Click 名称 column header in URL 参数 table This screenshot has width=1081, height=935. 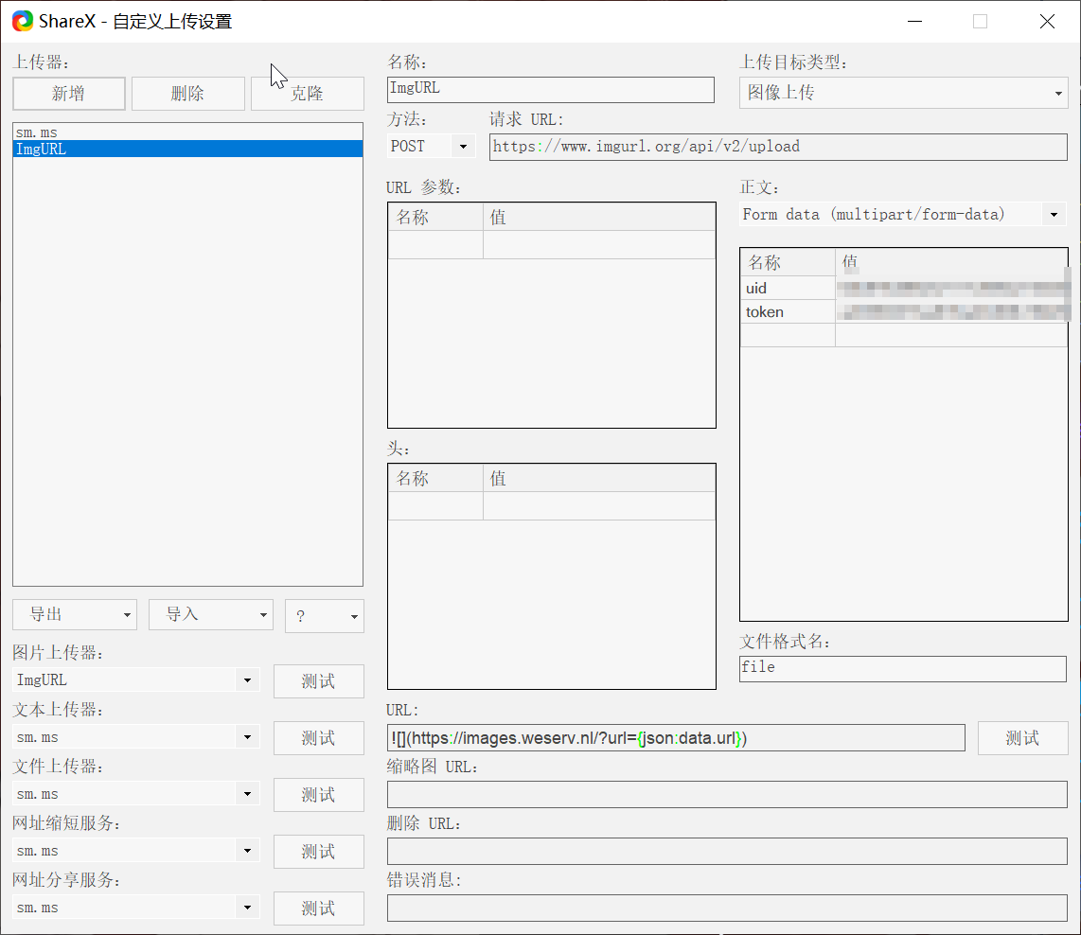point(435,217)
